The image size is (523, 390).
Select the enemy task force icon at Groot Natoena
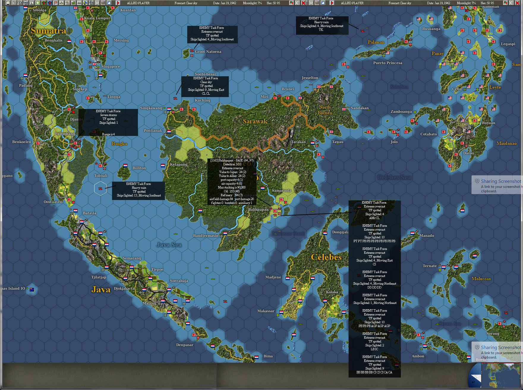tap(192, 51)
